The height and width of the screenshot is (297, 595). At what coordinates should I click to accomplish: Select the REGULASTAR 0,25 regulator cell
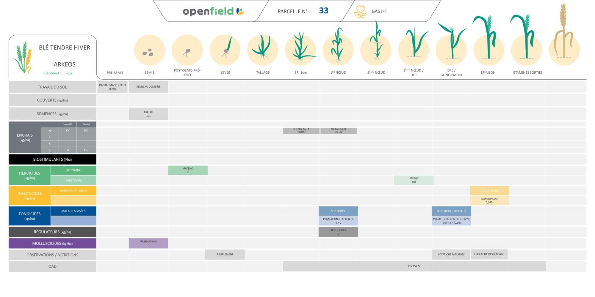tap(338, 232)
